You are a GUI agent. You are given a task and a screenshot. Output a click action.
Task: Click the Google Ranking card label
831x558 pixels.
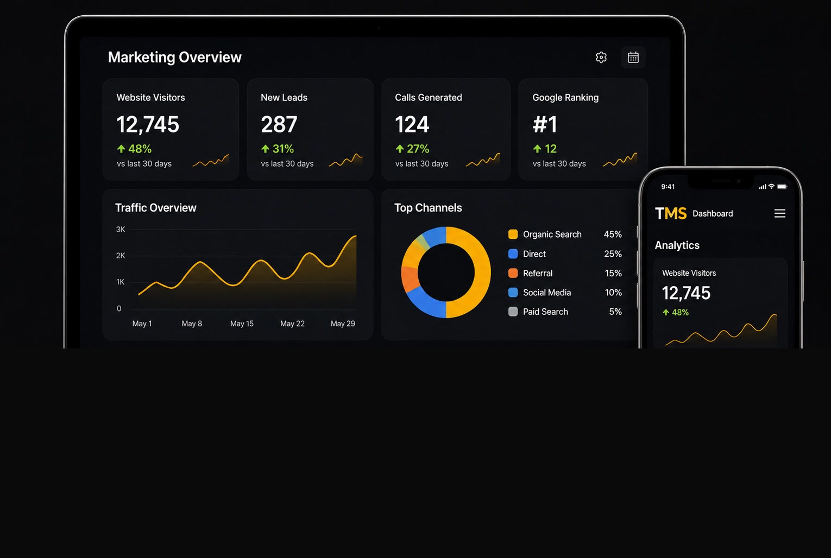tap(565, 98)
